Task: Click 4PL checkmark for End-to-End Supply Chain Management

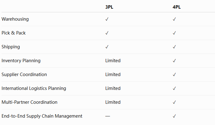Action: (174, 116)
